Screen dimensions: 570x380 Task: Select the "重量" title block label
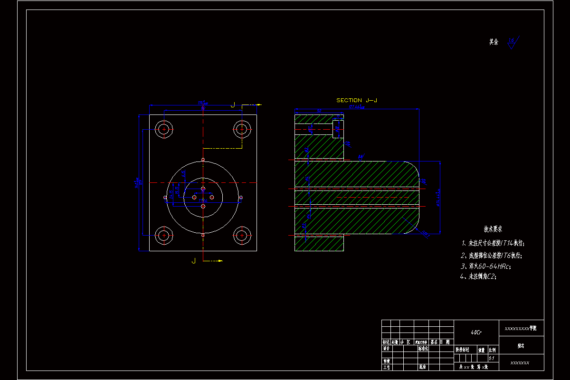pos(481,351)
